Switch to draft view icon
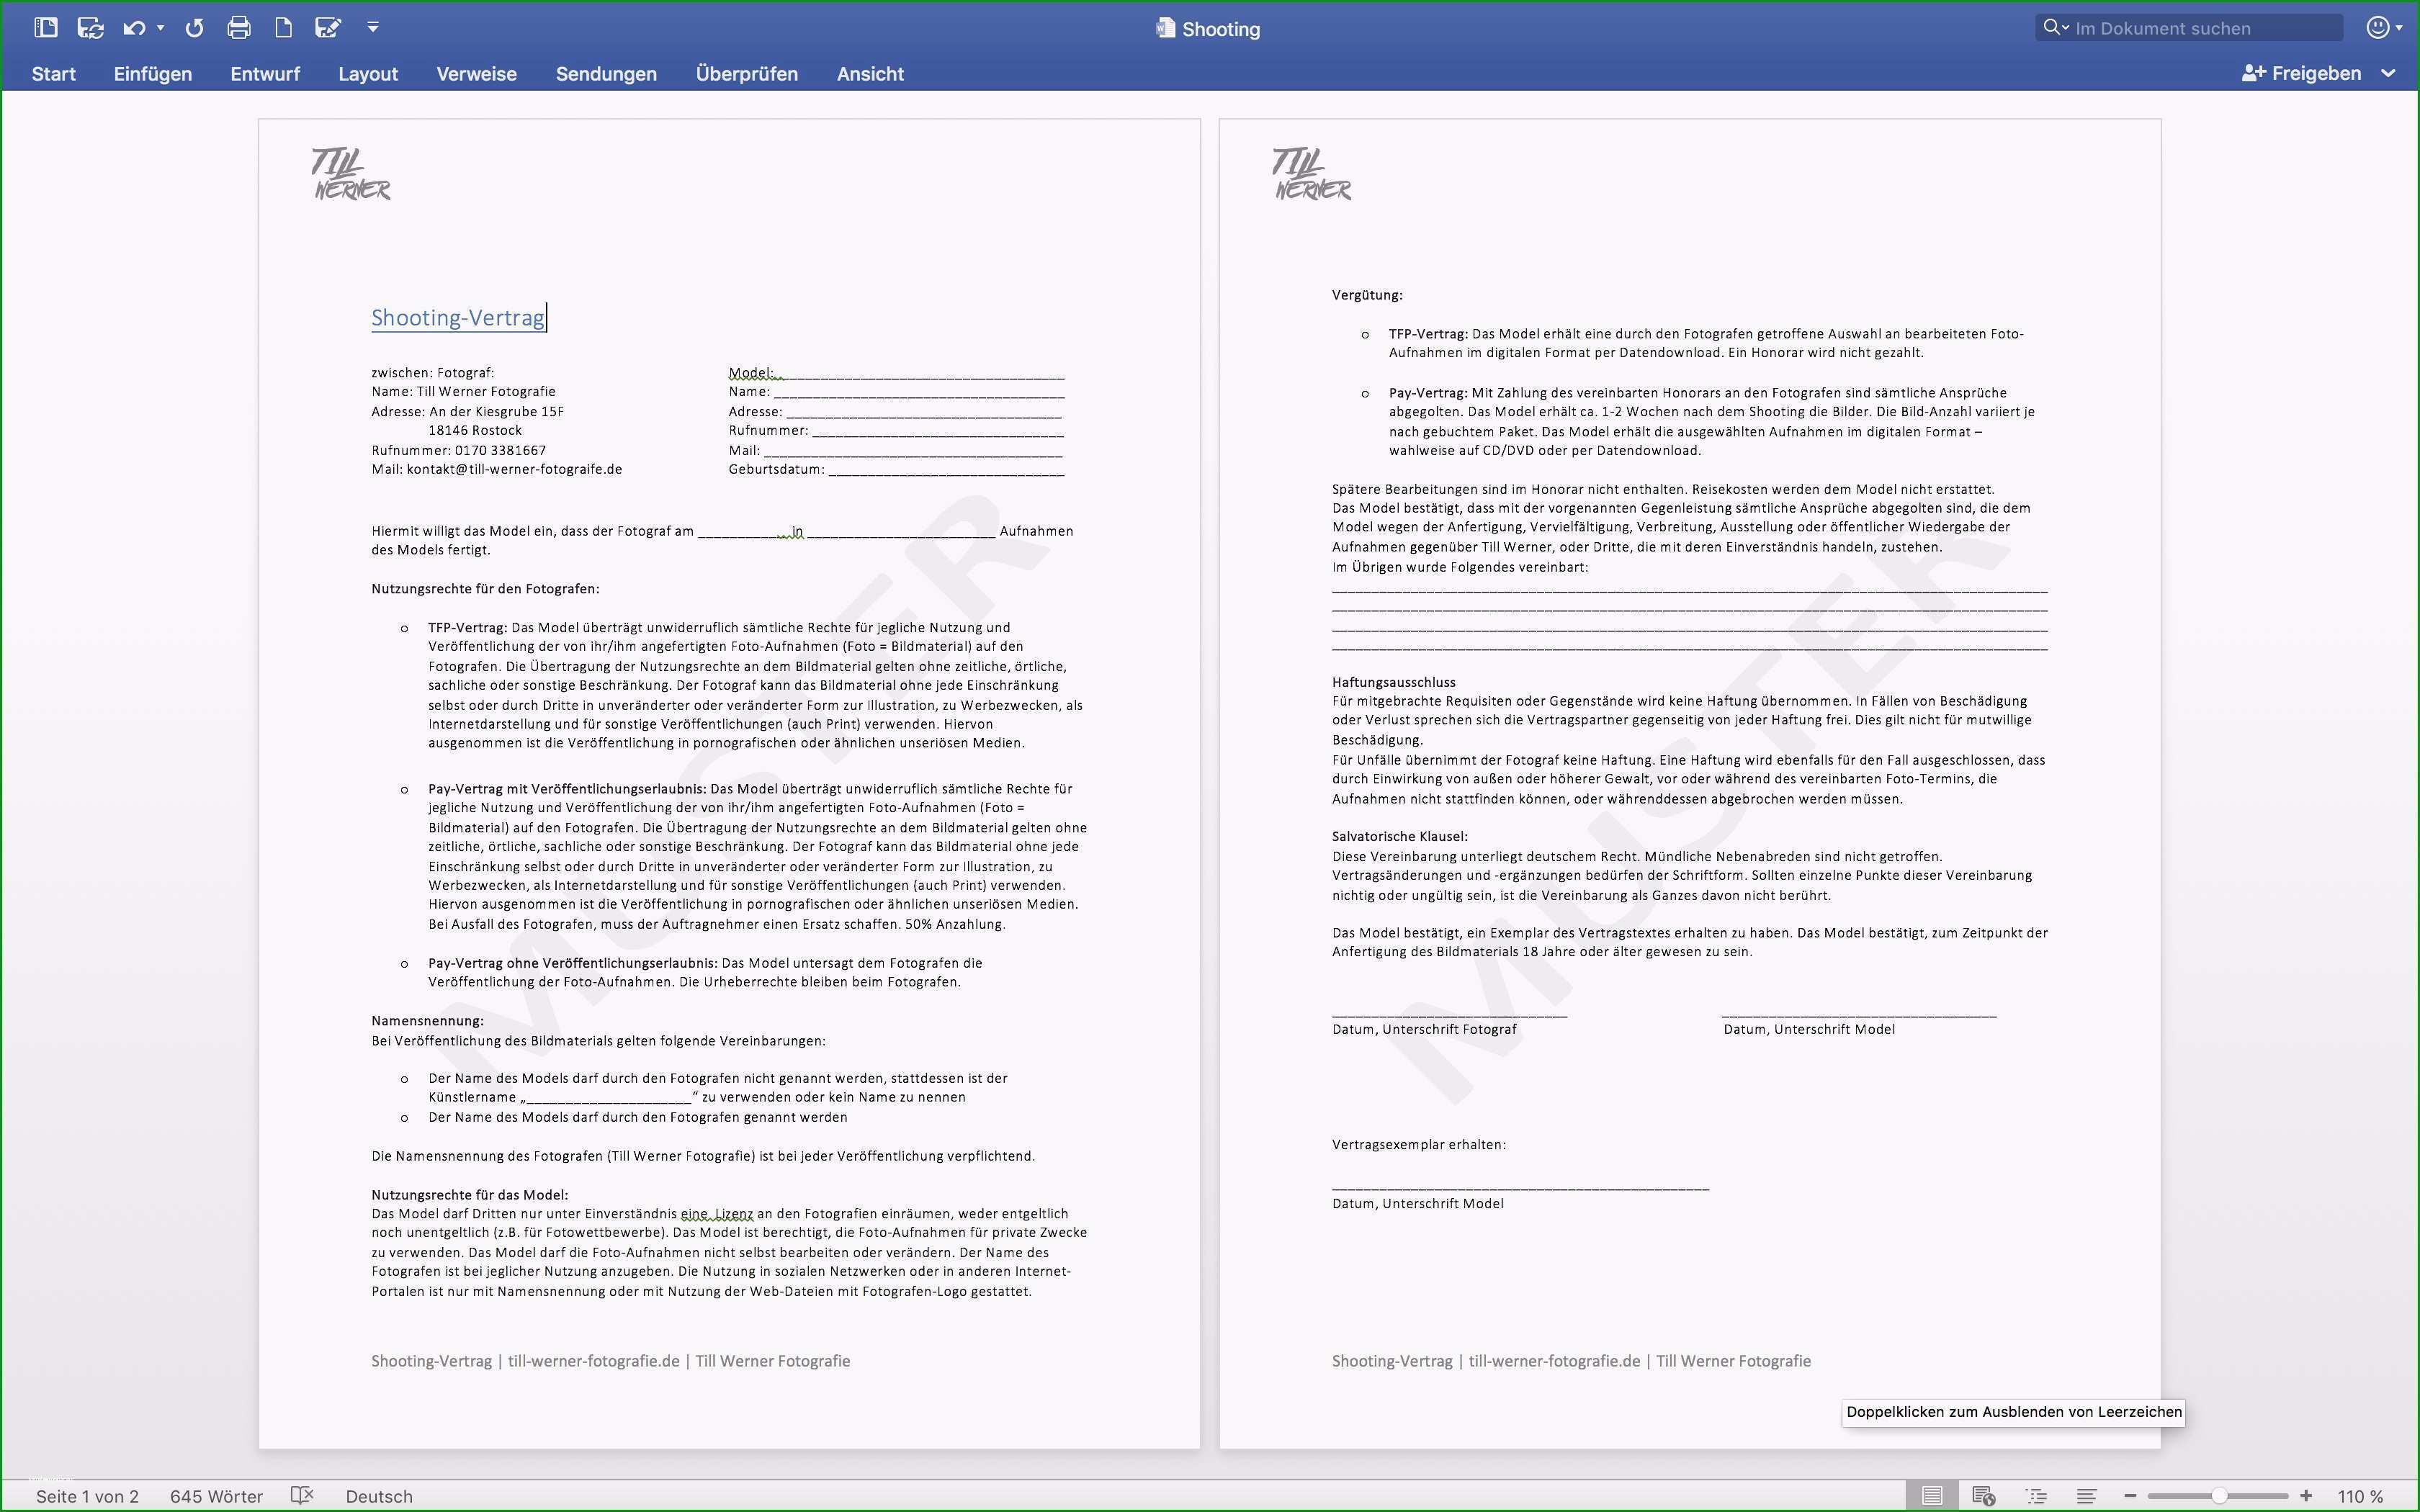 pos(2086,1496)
